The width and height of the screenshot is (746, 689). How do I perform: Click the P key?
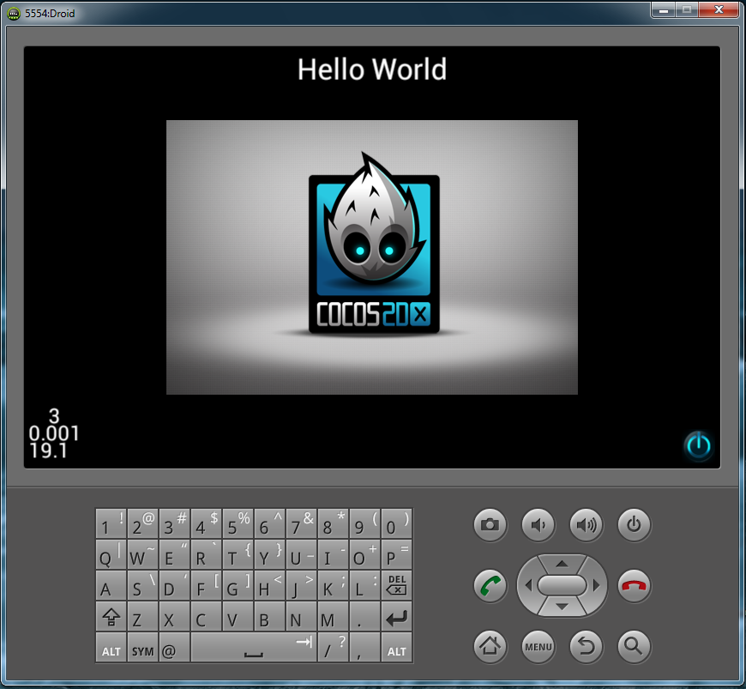pyautogui.click(x=396, y=553)
